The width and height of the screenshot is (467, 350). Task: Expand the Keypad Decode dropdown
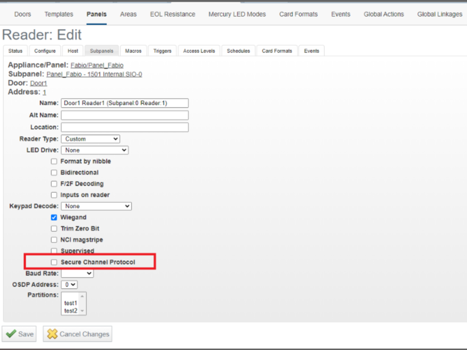tap(97, 206)
